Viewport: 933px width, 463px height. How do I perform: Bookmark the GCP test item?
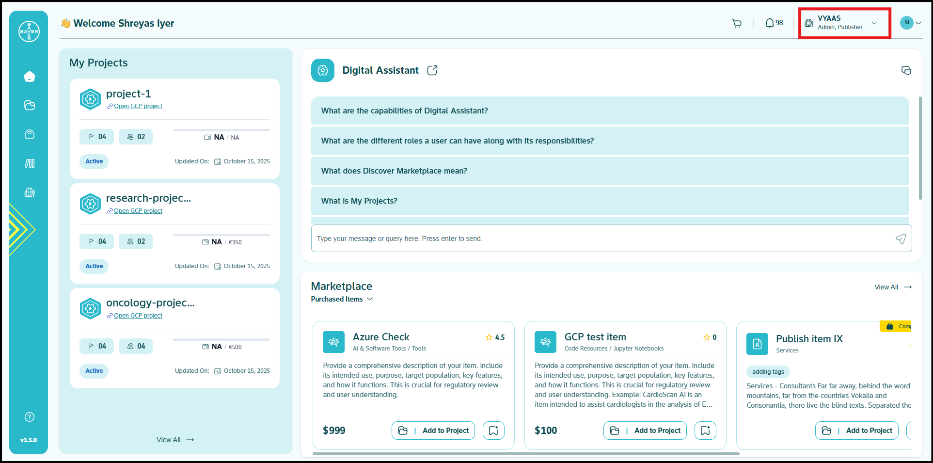[x=705, y=430]
